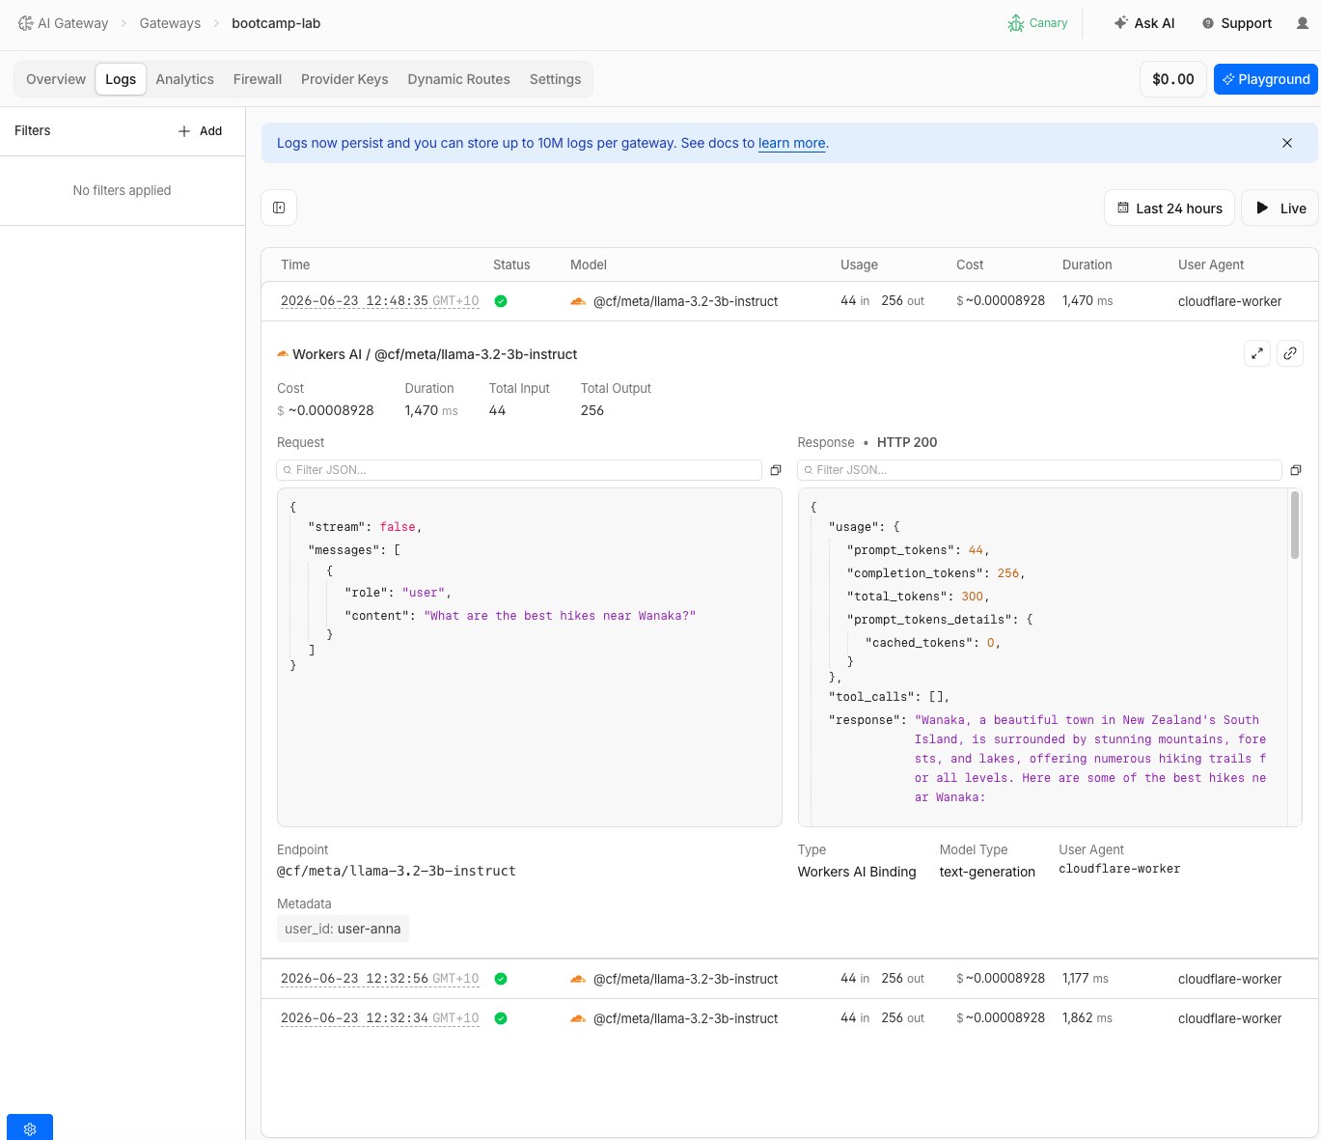Click the No filters applied text
The width and height of the screenshot is (1321, 1140).
tap(122, 190)
